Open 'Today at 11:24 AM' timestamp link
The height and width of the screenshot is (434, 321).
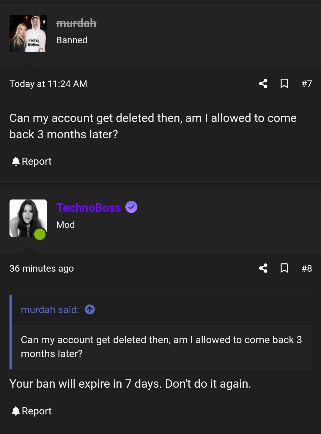coord(48,84)
